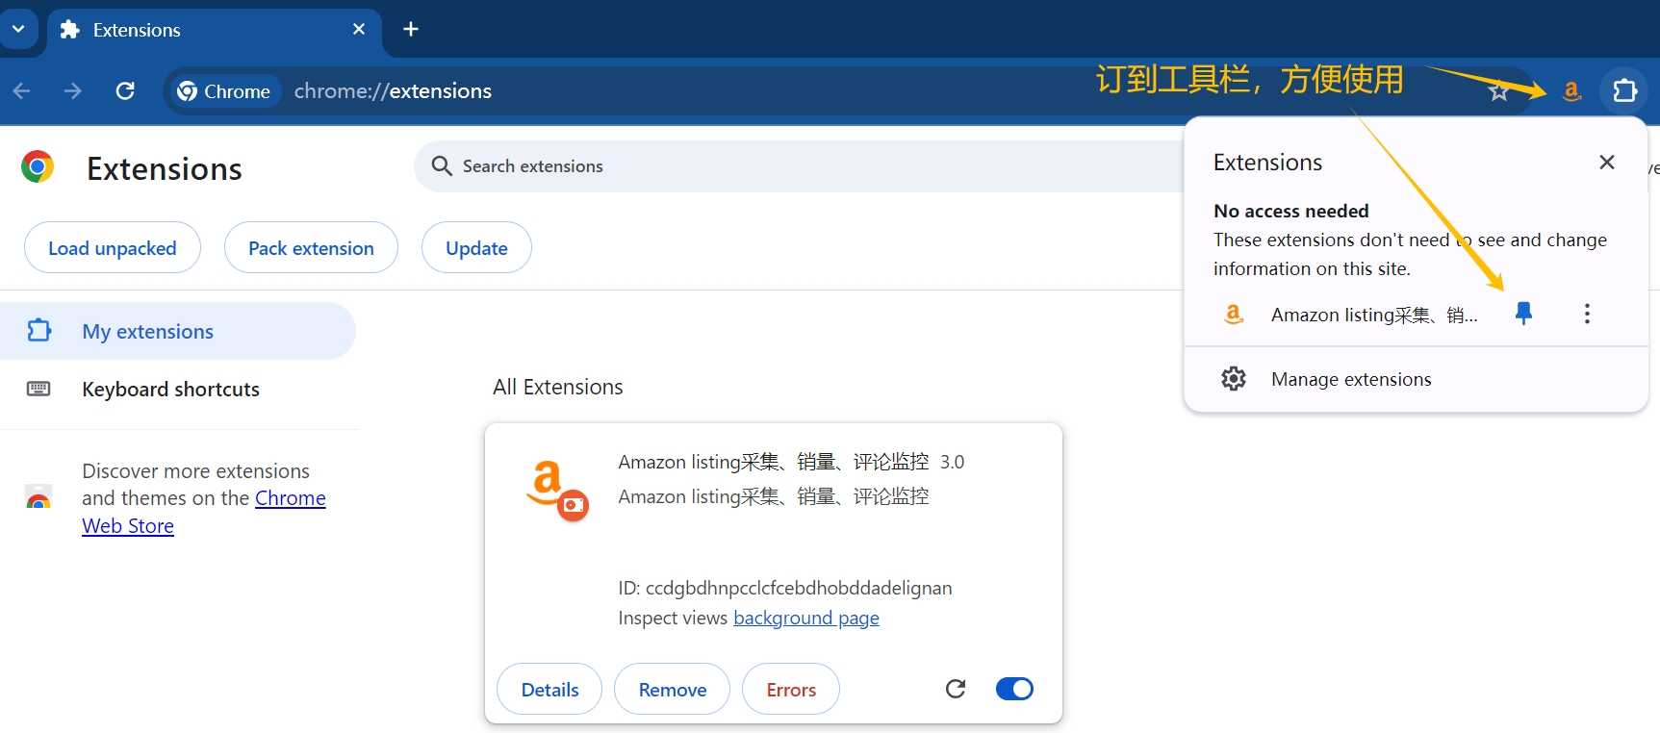
Task: Click the magnifier search icon
Action: click(x=442, y=166)
